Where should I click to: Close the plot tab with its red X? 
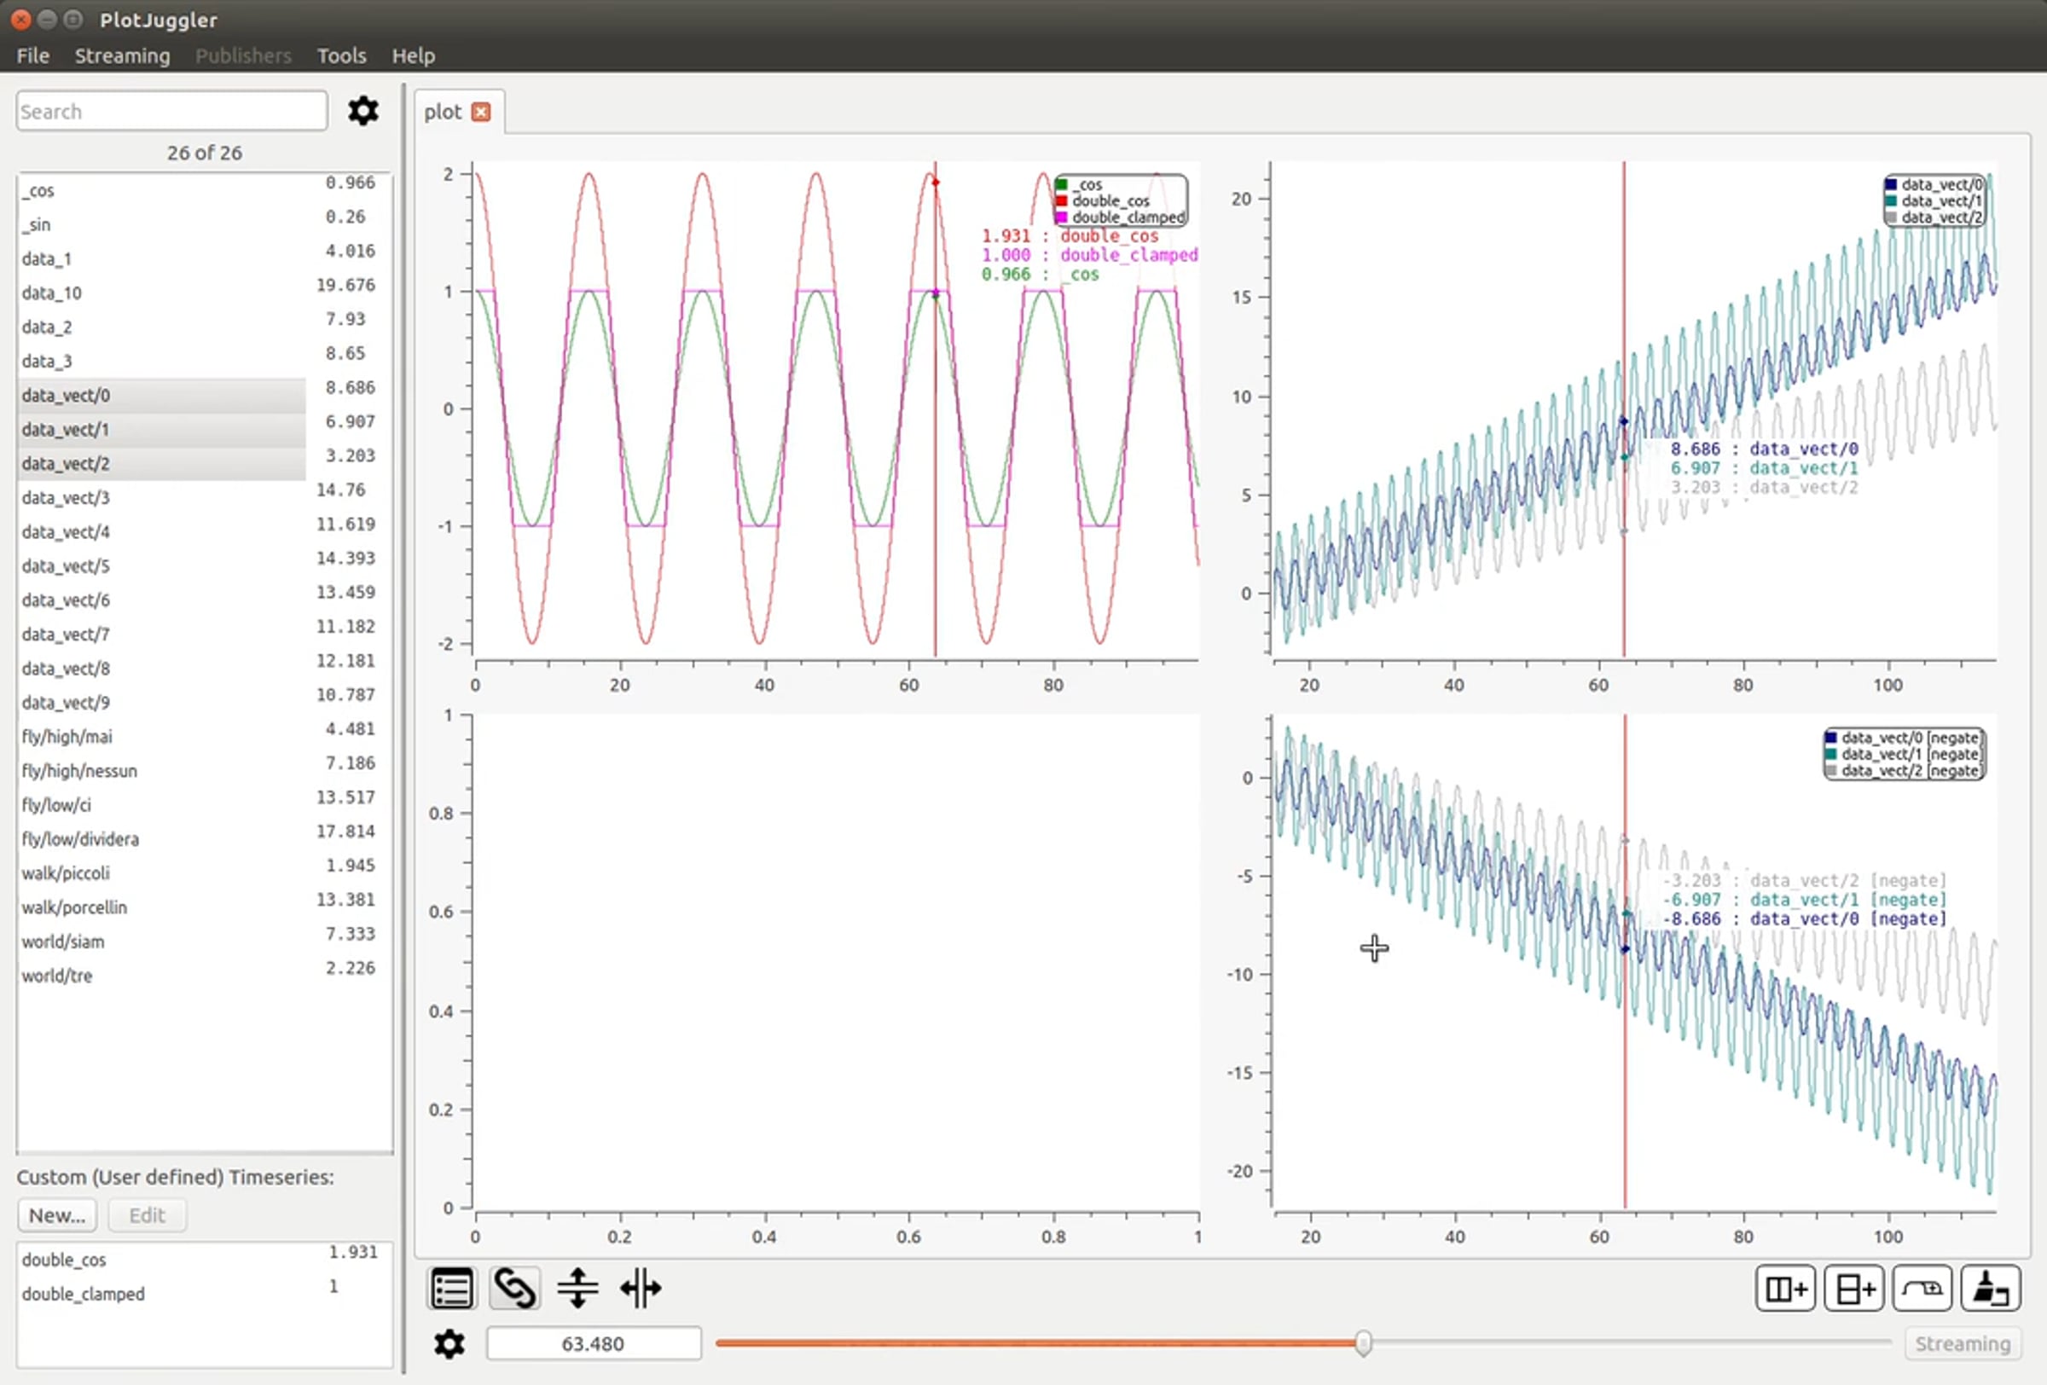[x=481, y=112]
